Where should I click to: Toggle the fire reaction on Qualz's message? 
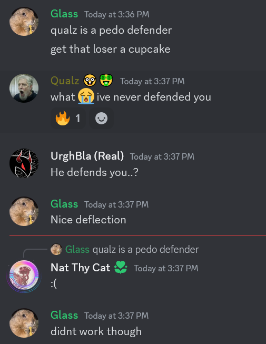pyautogui.click(x=68, y=119)
